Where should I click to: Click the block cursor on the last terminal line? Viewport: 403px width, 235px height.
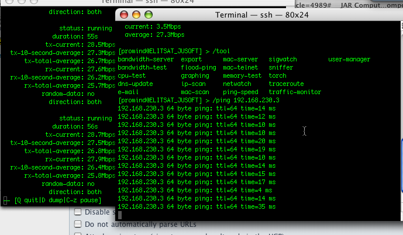click(120, 215)
